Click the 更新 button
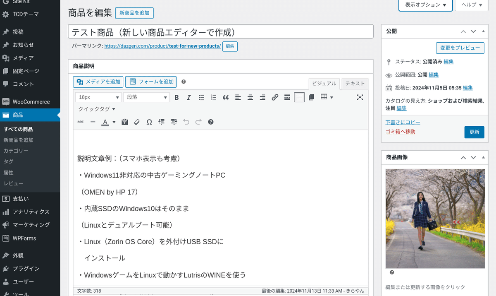 pyautogui.click(x=474, y=132)
